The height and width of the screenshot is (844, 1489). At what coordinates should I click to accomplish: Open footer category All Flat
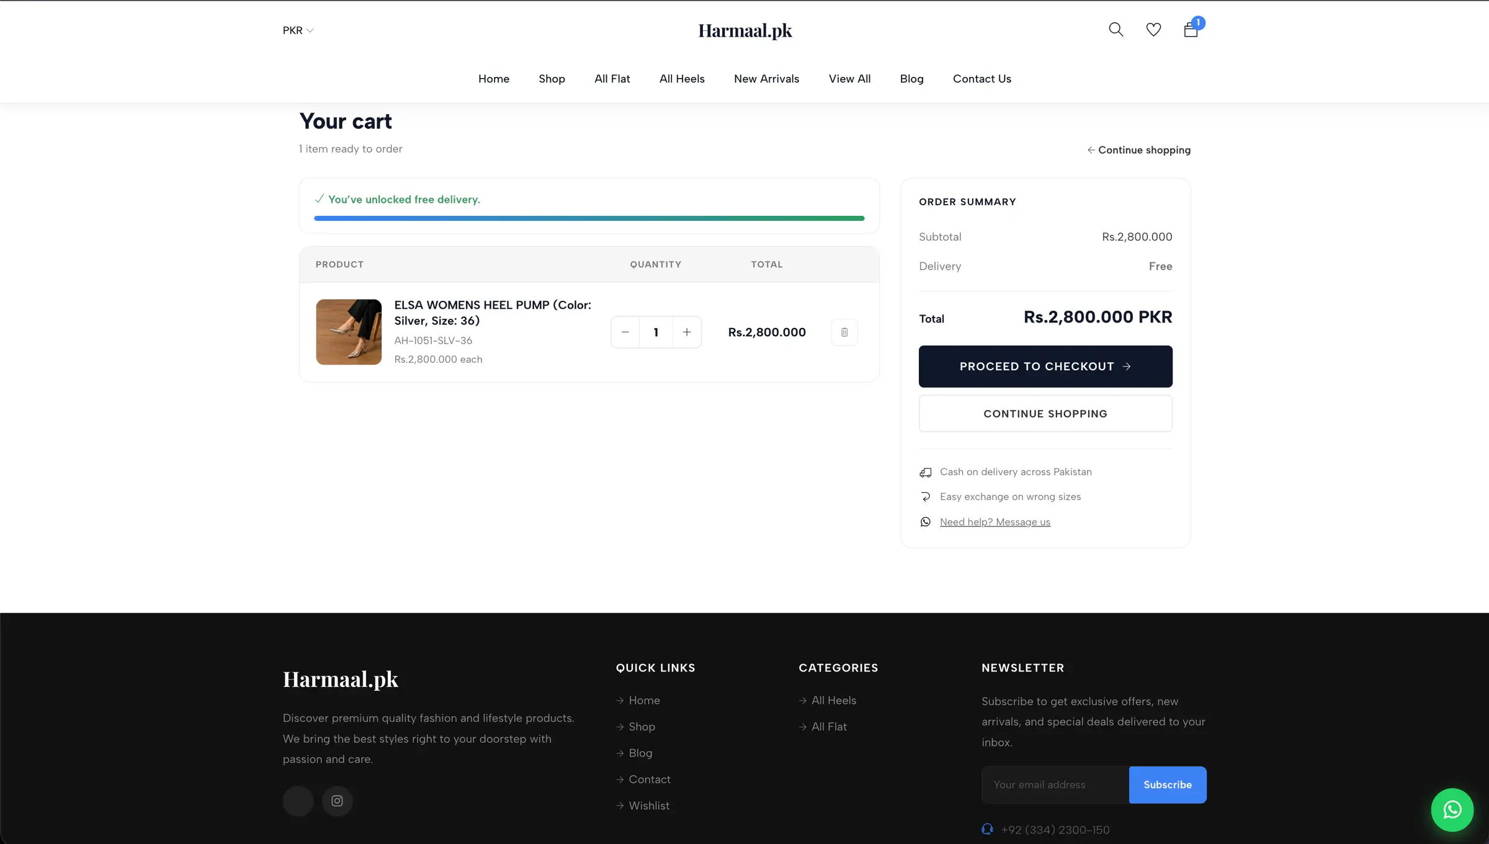pyautogui.click(x=829, y=727)
